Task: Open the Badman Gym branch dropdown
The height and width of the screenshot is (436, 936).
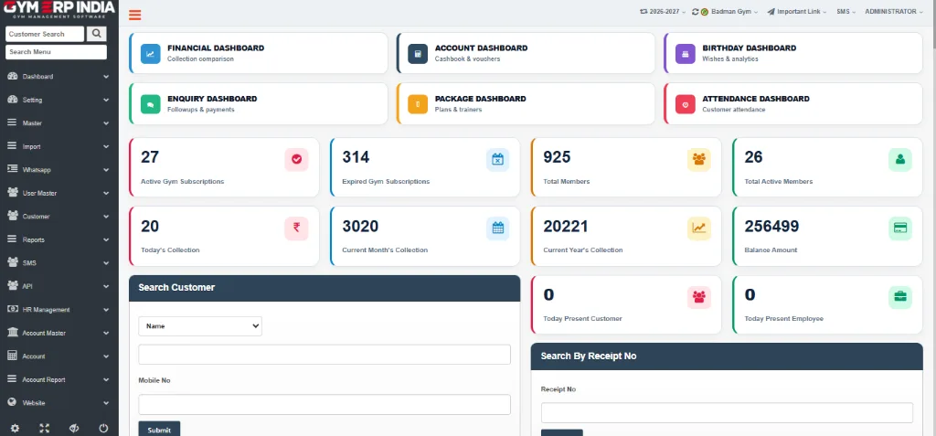Action: tap(729, 11)
